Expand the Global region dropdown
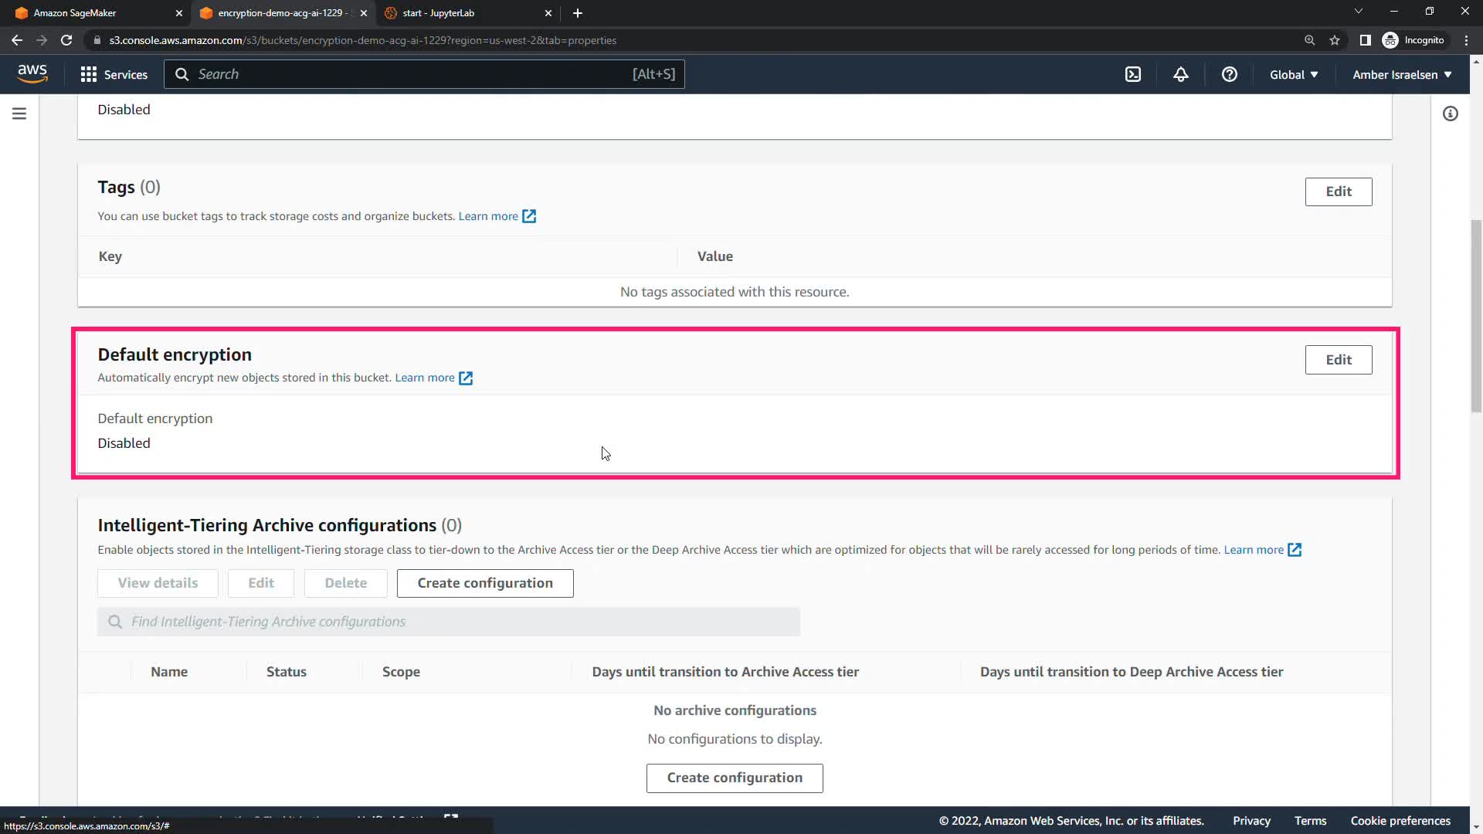The width and height of the screenshot is (1483, 834). 1293,74
